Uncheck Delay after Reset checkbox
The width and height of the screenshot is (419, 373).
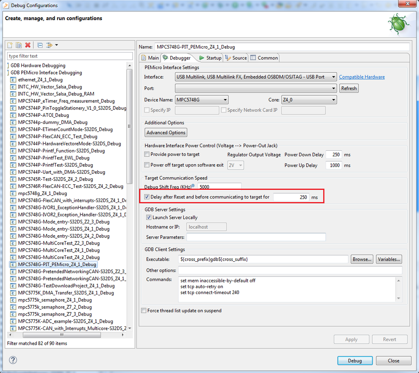tap(147, 197)
